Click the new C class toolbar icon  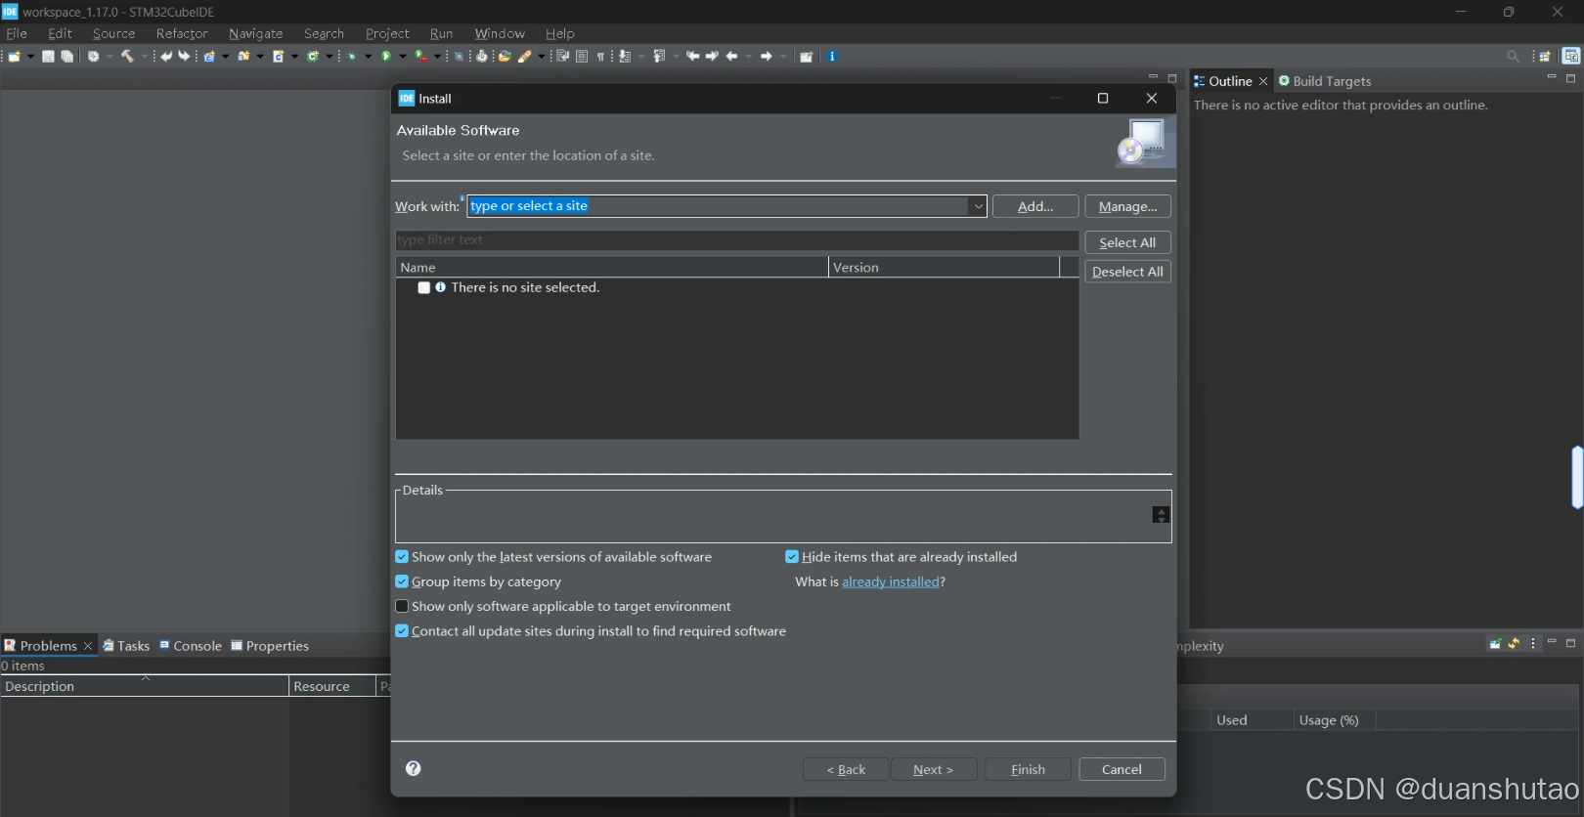[312, 57]
